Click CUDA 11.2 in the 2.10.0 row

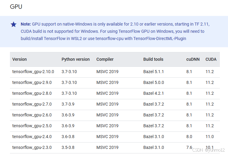[210, 72]
